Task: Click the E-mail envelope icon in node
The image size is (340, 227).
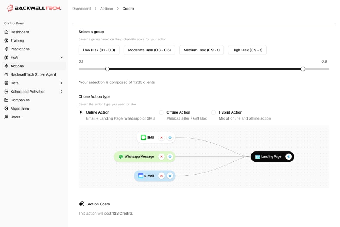Action: pyautogui.click(x=141, y=176)
